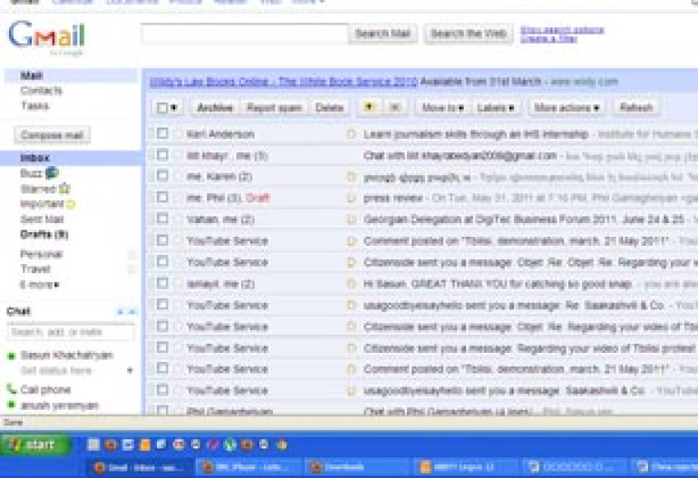Click the Buzz icon in sidebar
Image resolution: width=698 pixels, height=478 pixels.
51,173
